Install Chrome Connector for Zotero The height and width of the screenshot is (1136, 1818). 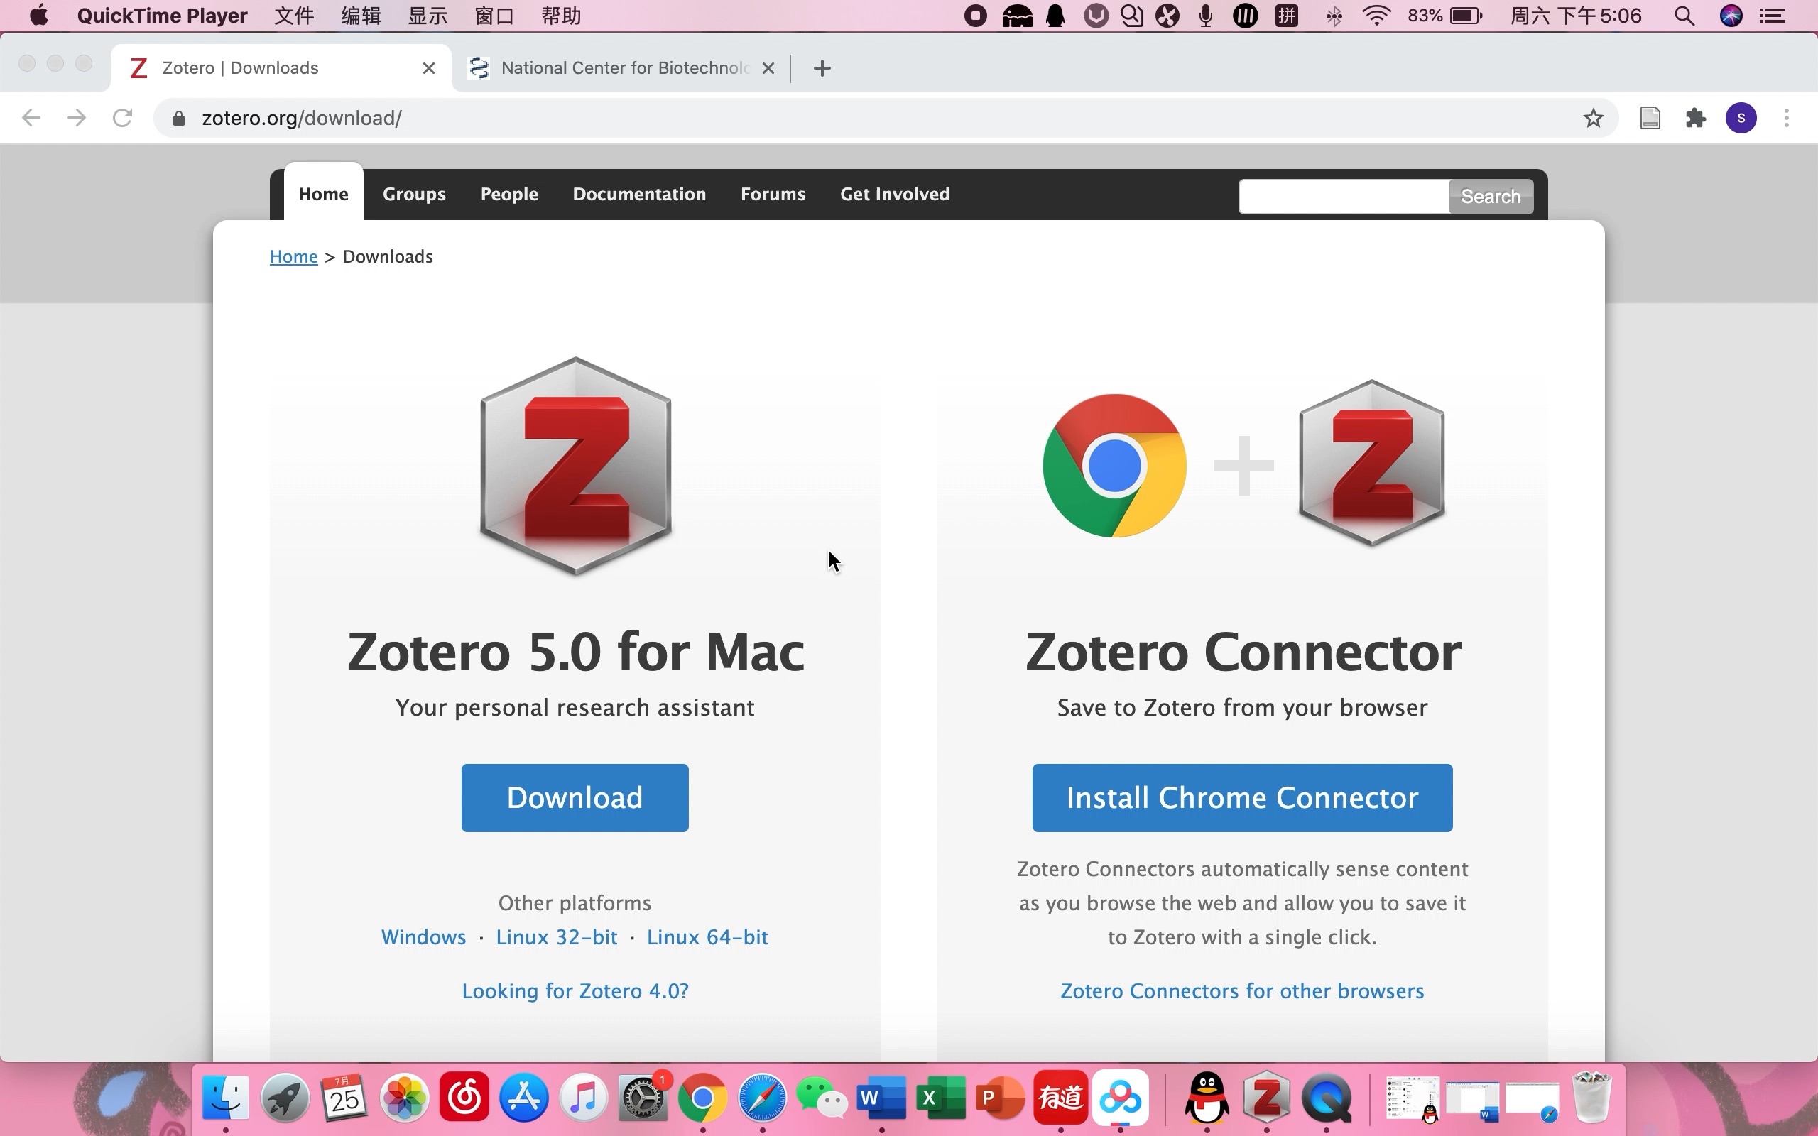[1242, 797]
